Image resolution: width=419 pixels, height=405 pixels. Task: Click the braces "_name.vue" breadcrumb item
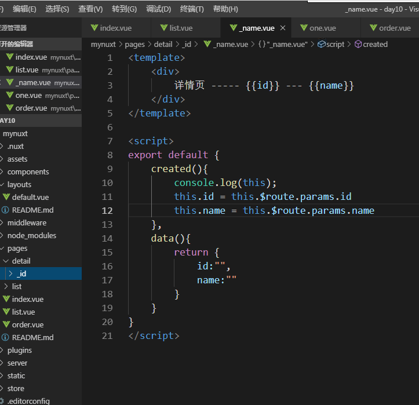[283, 45]
